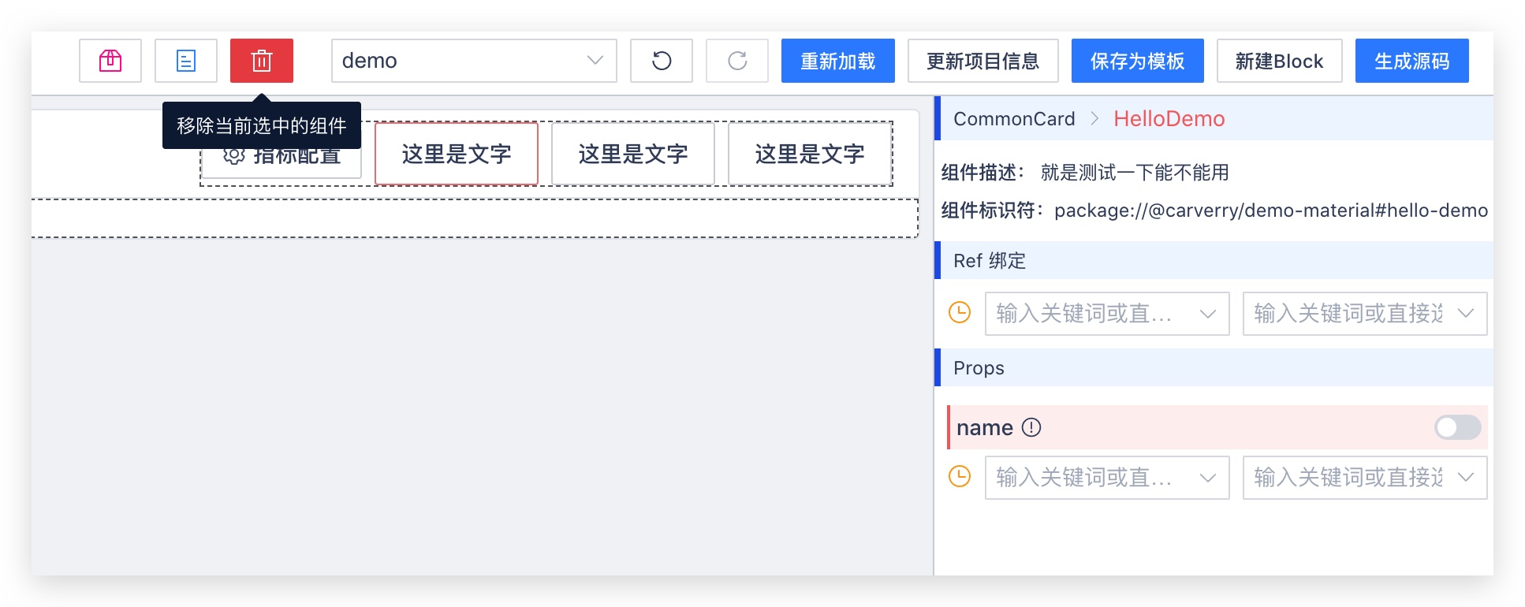Click the 就是测试一下能不能用 description text
The image size is (1525, 607).
pyautogui.click(x=1135, y=173)
